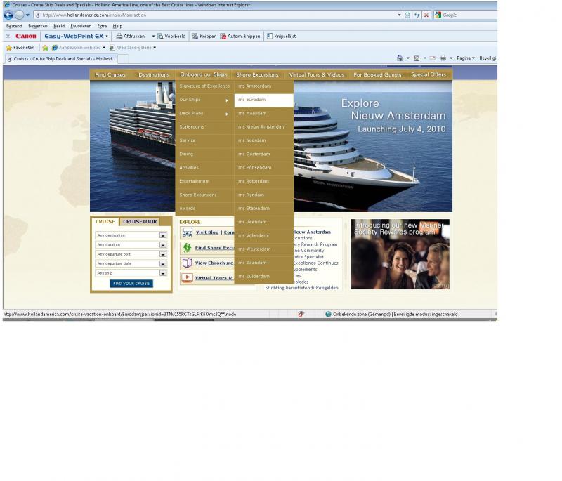Click the browser Forward arrow button
This screenshot has width=562, height=481.
20,15
